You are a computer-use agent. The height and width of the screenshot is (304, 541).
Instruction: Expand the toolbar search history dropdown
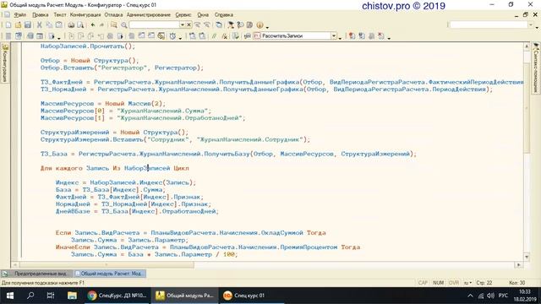pos(183,24)
